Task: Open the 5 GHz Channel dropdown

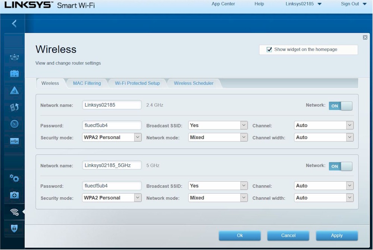Action: (x=324, y=186)
